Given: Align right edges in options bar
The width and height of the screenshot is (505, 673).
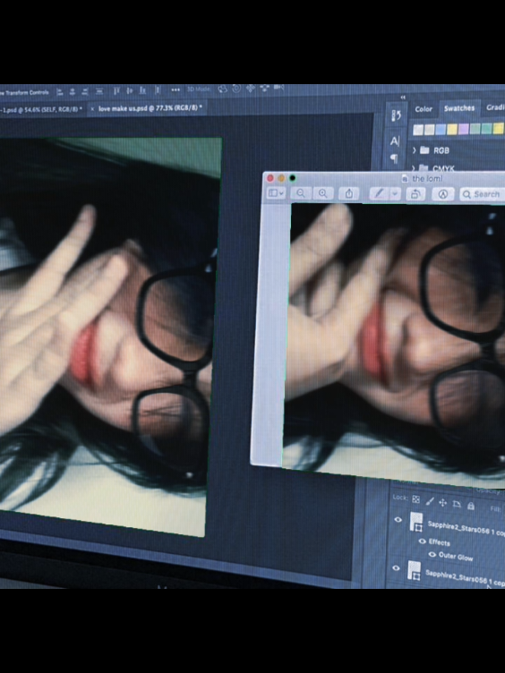Looking at the screenshot, I should [85, 91].
